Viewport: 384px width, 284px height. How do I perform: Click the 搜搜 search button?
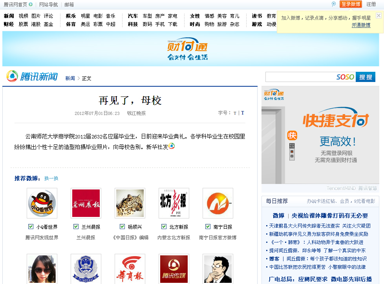pos(366,77)
